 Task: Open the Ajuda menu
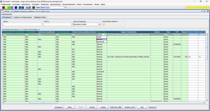[103, 4]
